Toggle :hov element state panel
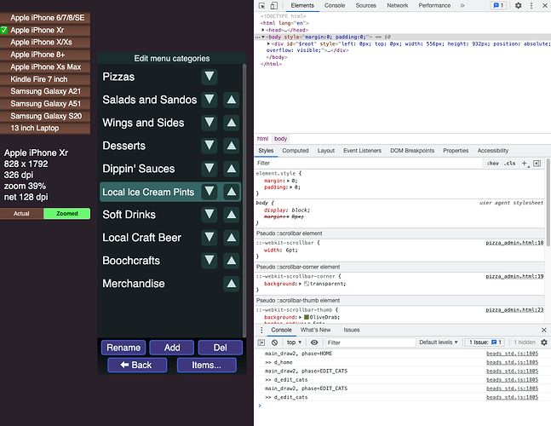The width and height of the screenshot is (551, 426). [x=492, y=163]
